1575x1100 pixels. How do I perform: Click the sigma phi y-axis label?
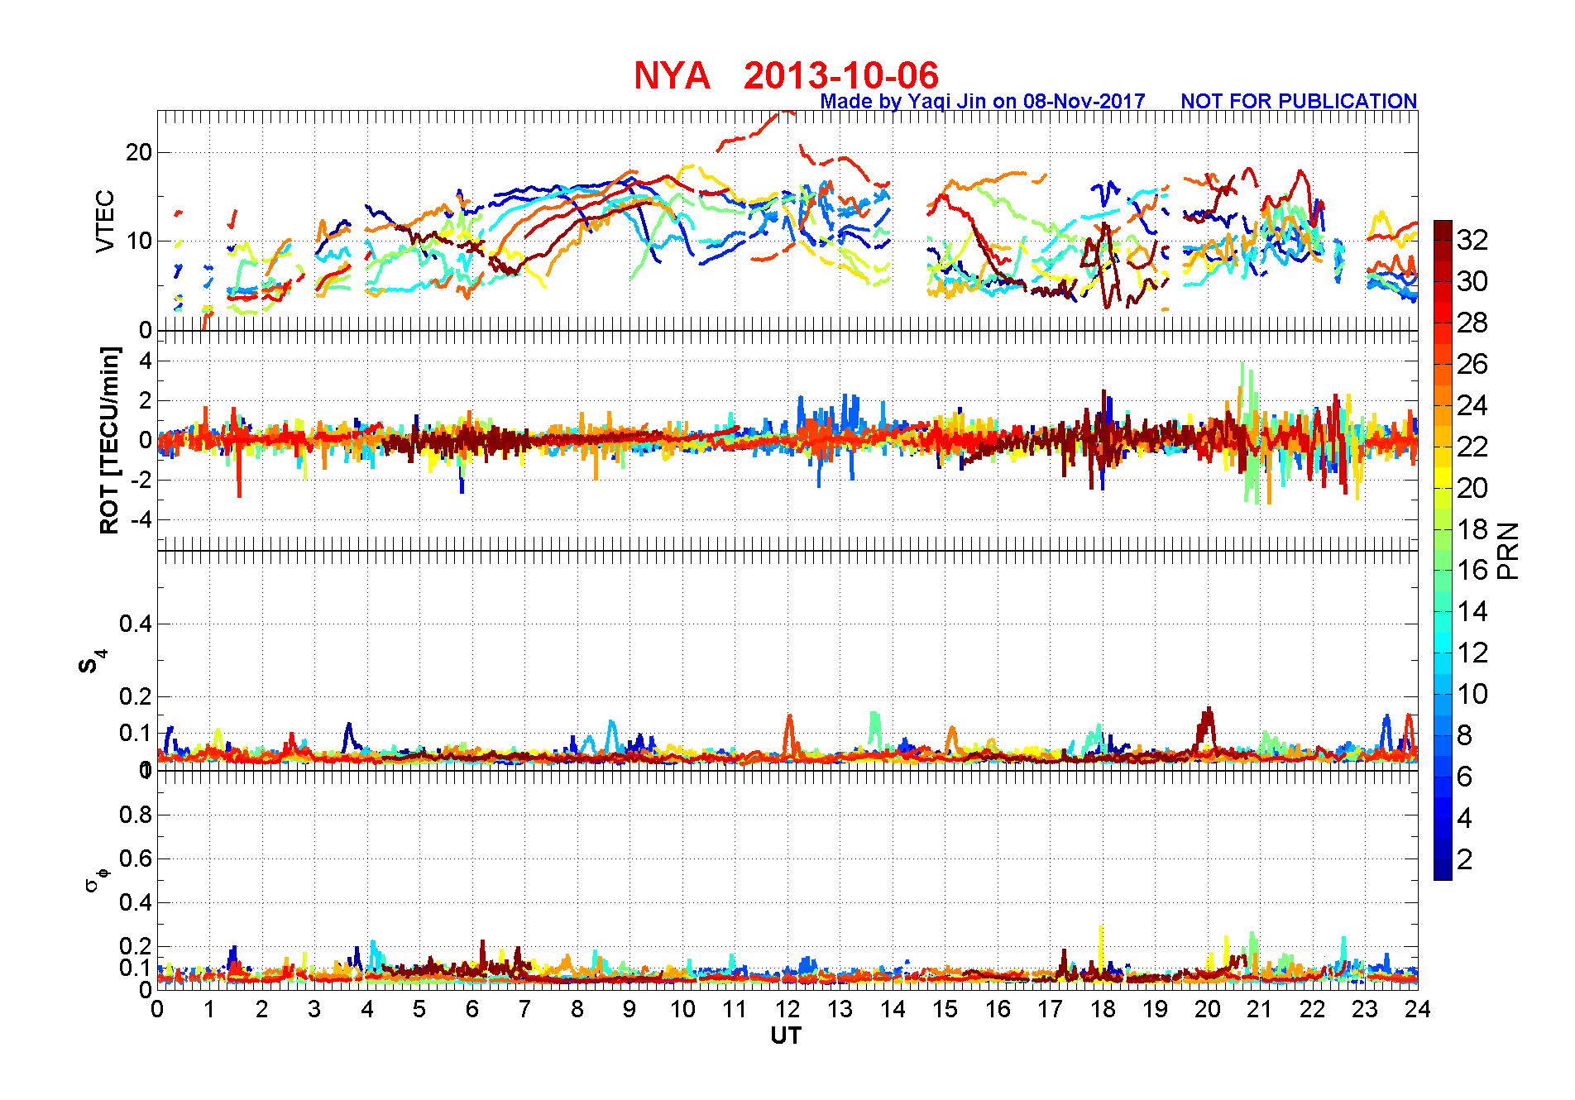coord(97,878)
